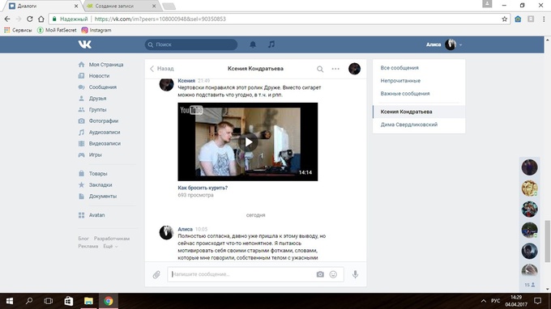Open Windows taskbar search magnifier
Viewport: 551px width, 309px height.
29,301
